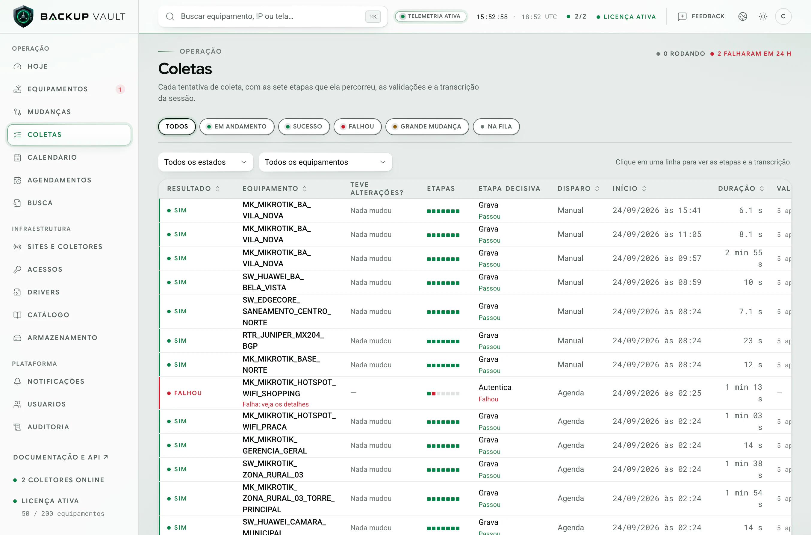
Task: Click the 2/2 collectors indicator
Action: 577,16
